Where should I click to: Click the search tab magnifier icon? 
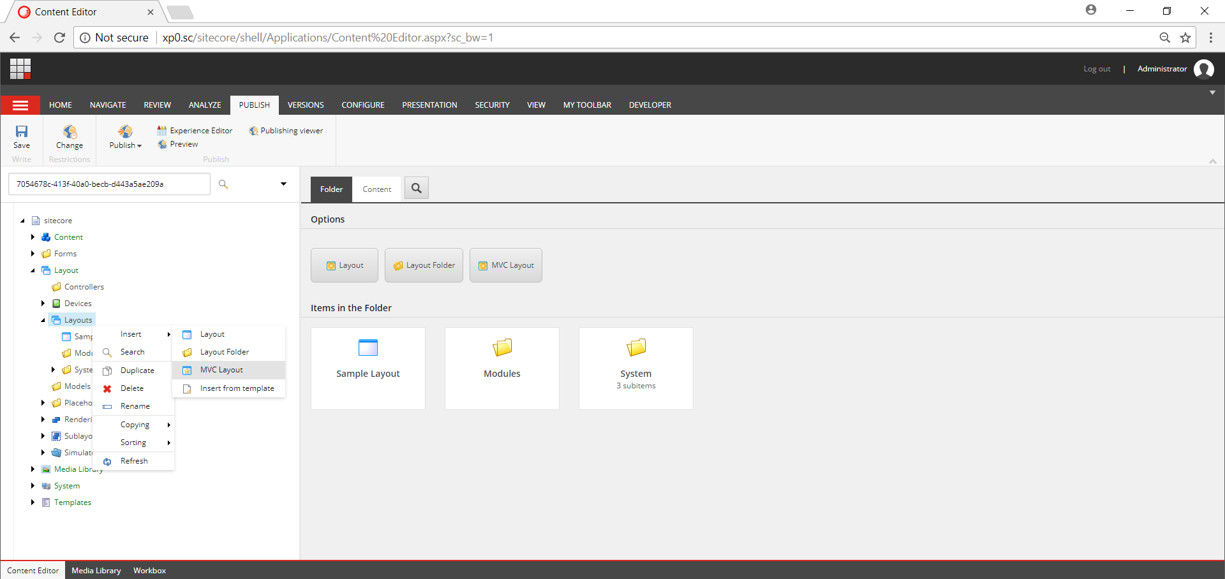(417, 188)
